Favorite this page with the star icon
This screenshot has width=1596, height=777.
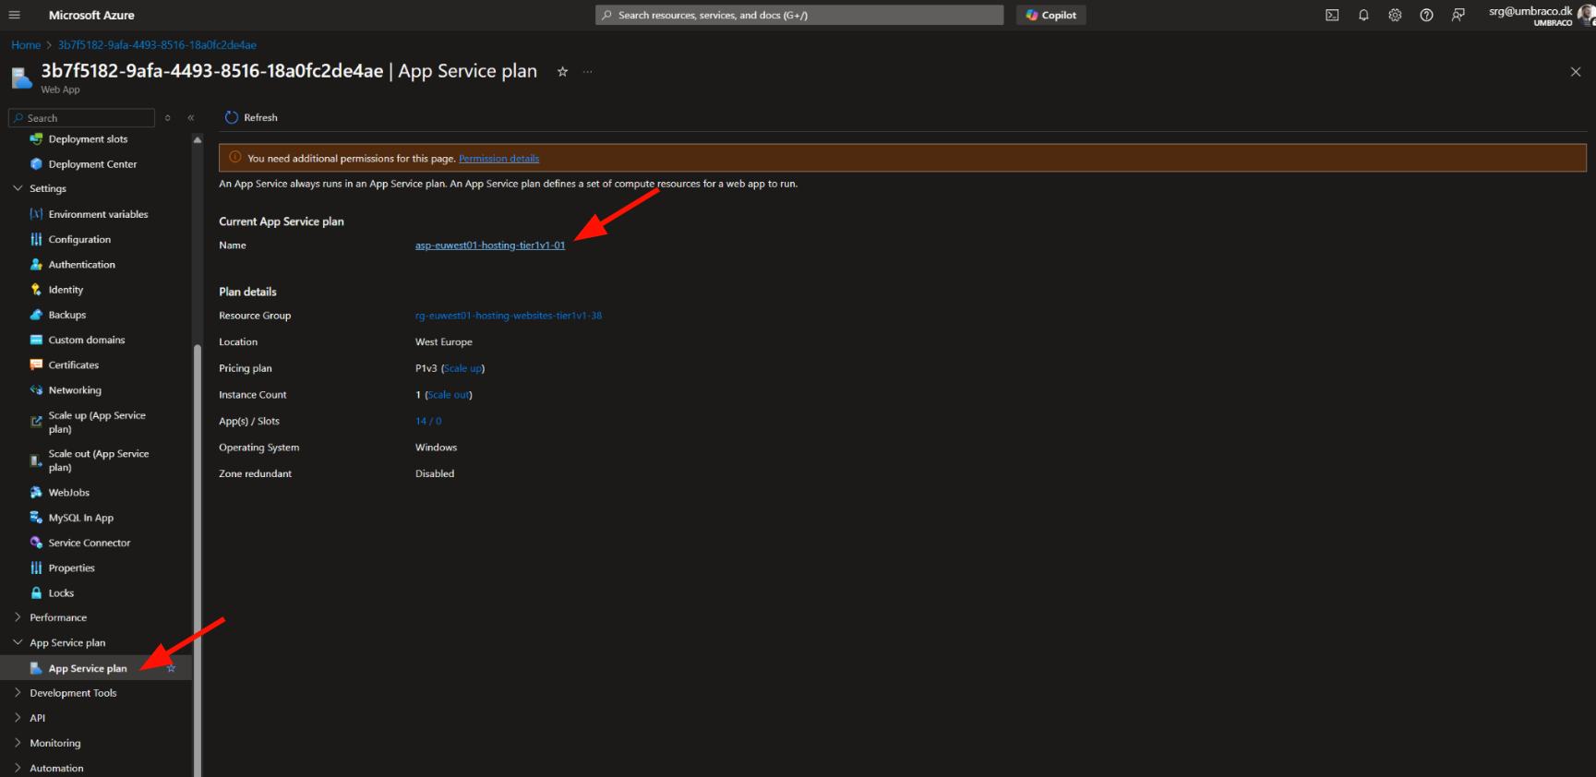[x=562, y=72]
